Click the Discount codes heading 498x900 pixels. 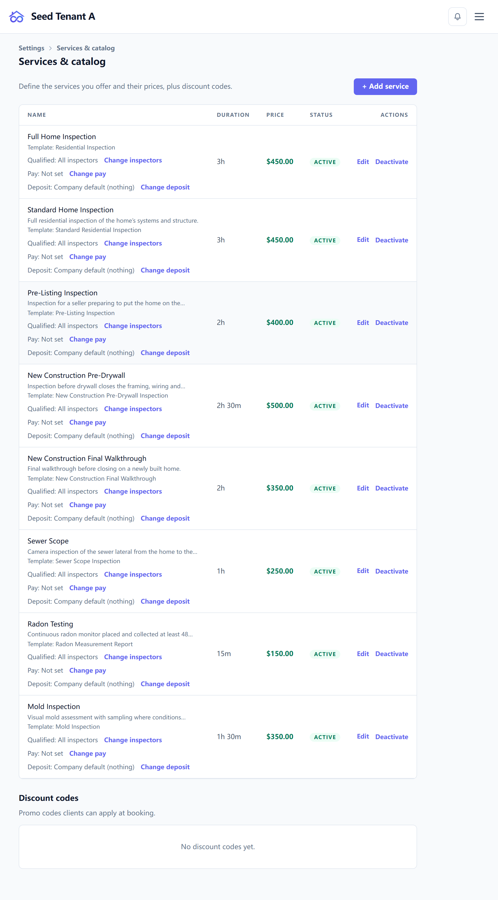click(x=49, y=798)
